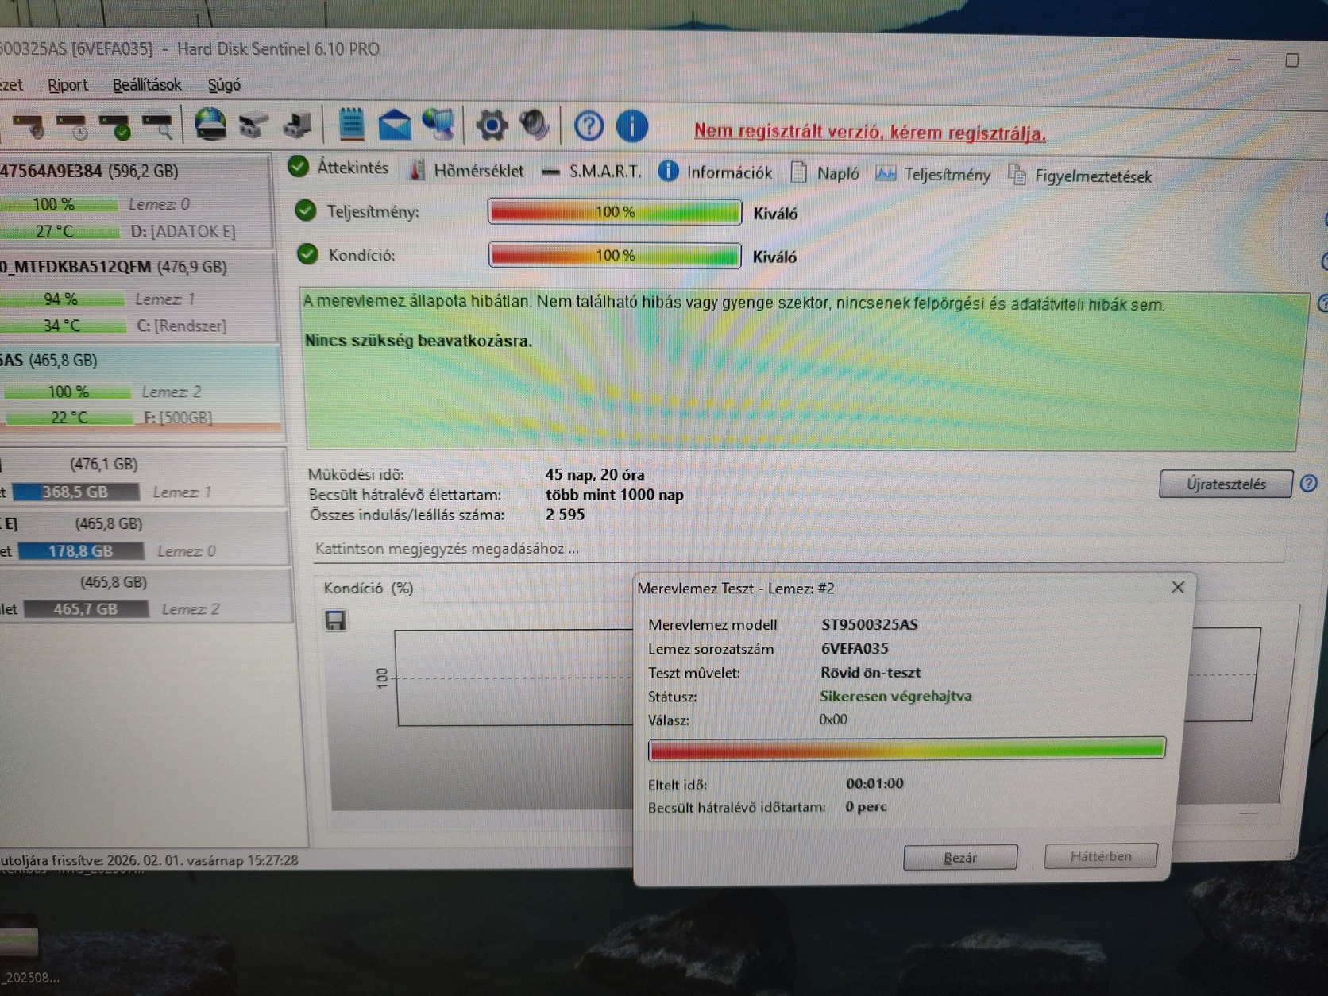Click the Háttérben button

coord(1101,856)
